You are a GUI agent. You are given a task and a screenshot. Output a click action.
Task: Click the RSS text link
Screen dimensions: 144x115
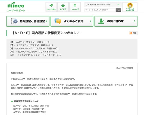click(x=134, y=33)
